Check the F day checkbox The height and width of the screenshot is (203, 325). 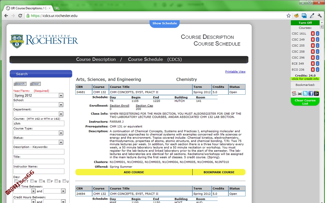[x=49, y=181]
